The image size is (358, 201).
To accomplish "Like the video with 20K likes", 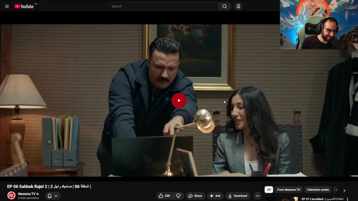I will point(164,196).
